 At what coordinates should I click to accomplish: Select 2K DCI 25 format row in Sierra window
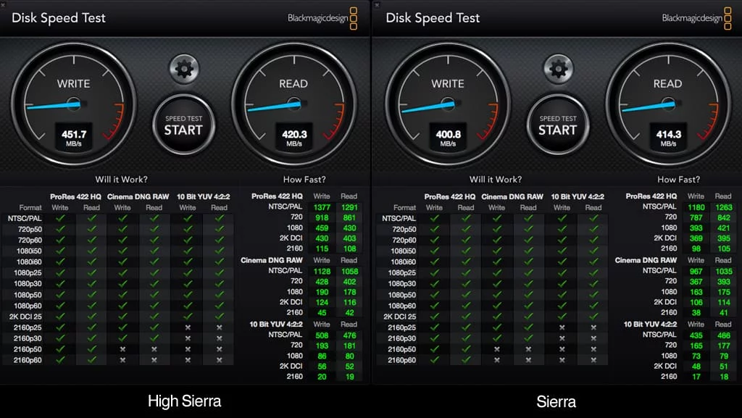pos(492,317)
